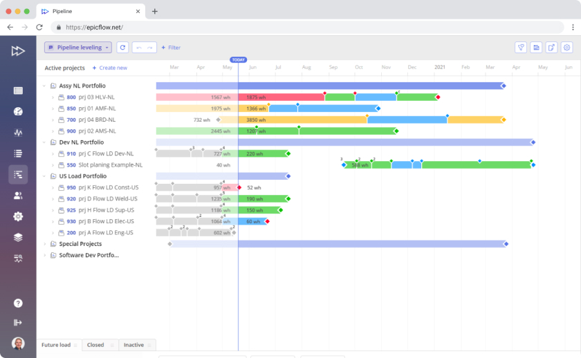Click the red 1875 wh bar of project 800
The height and width of the screenshot is (358, 581).
pos(282,97)
